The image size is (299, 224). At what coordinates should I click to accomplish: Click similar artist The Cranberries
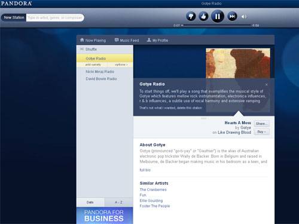click(153, 189)
